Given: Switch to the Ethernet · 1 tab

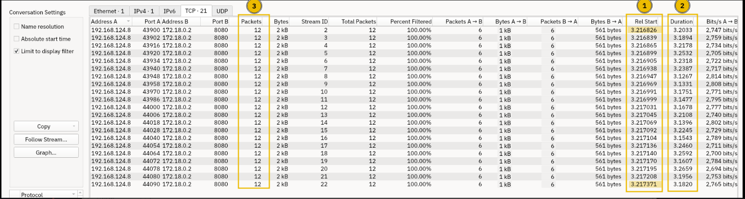Looking at the screenshot, I should click(x=109, y=11).
